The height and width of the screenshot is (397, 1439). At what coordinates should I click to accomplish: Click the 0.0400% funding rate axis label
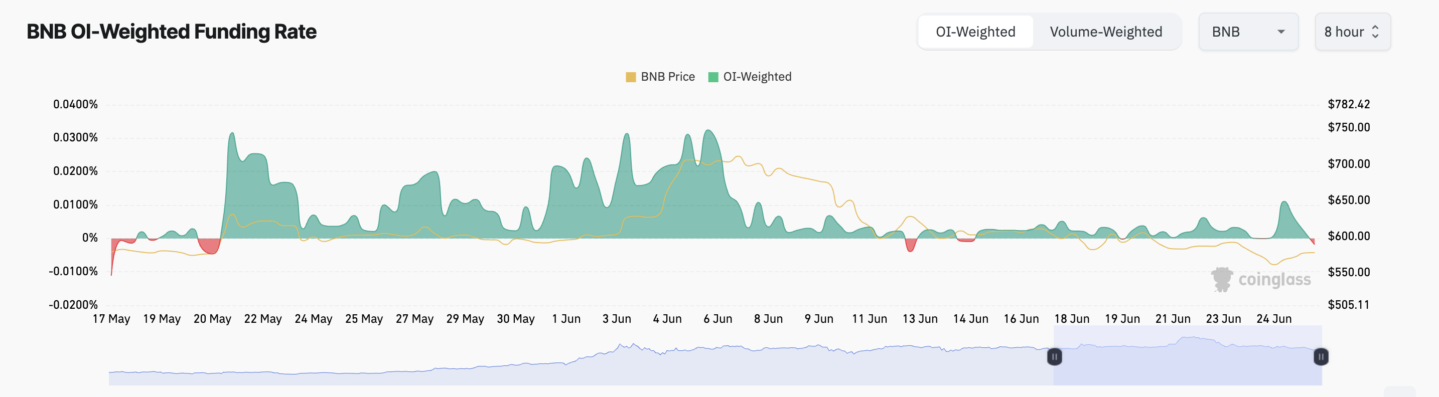(x=75, y=104)
